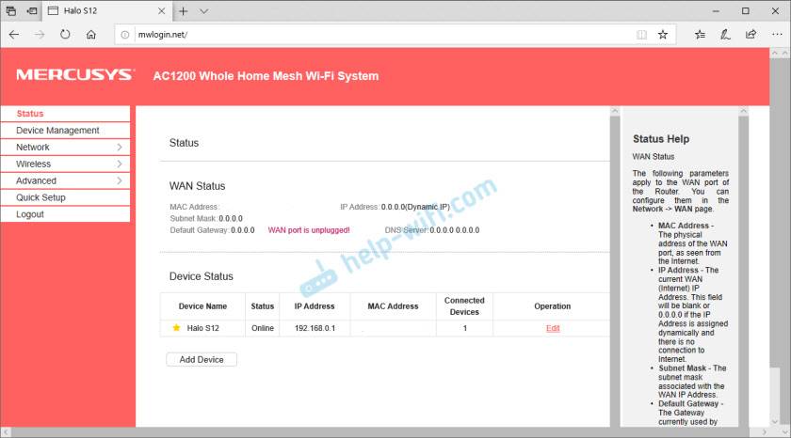
Task: Open the browser settings and more menu
Action: [x=777, y=34]
